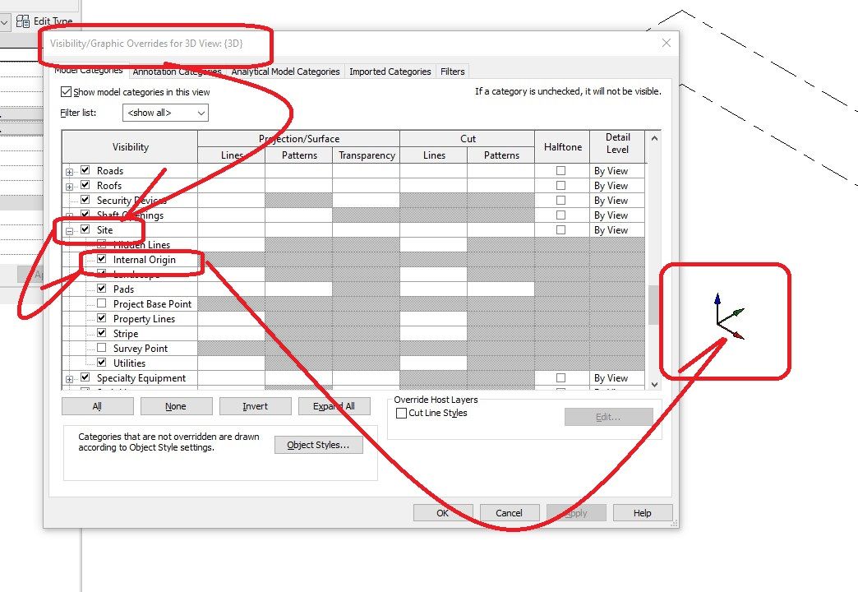Switch to the Imported Categories tab
Image resolution: width=858 pixels, height=592 pixels.
pyautogui.click(x=390, y=72)
